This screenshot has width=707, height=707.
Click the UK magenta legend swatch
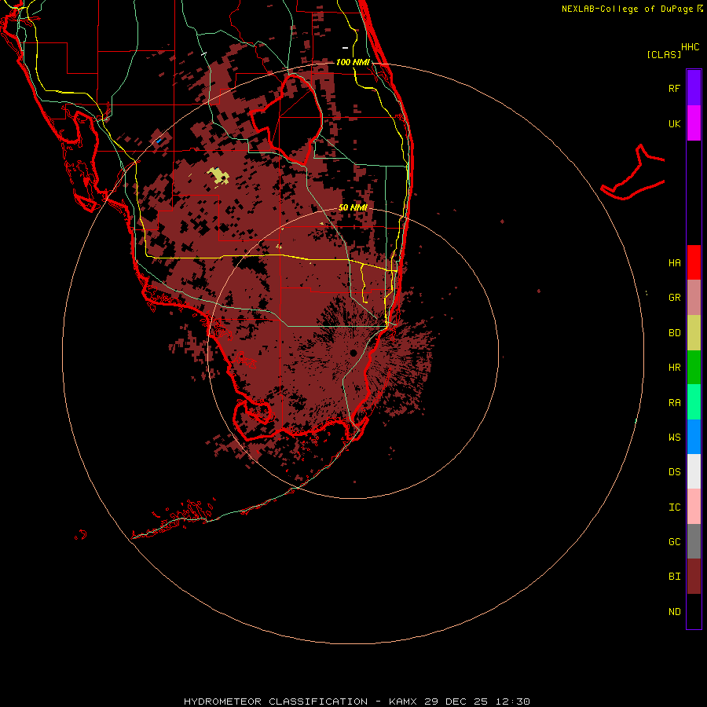point(694,123)
